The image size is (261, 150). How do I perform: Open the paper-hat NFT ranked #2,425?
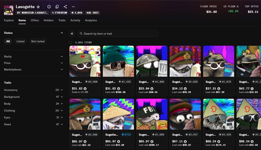click(219, 114)
